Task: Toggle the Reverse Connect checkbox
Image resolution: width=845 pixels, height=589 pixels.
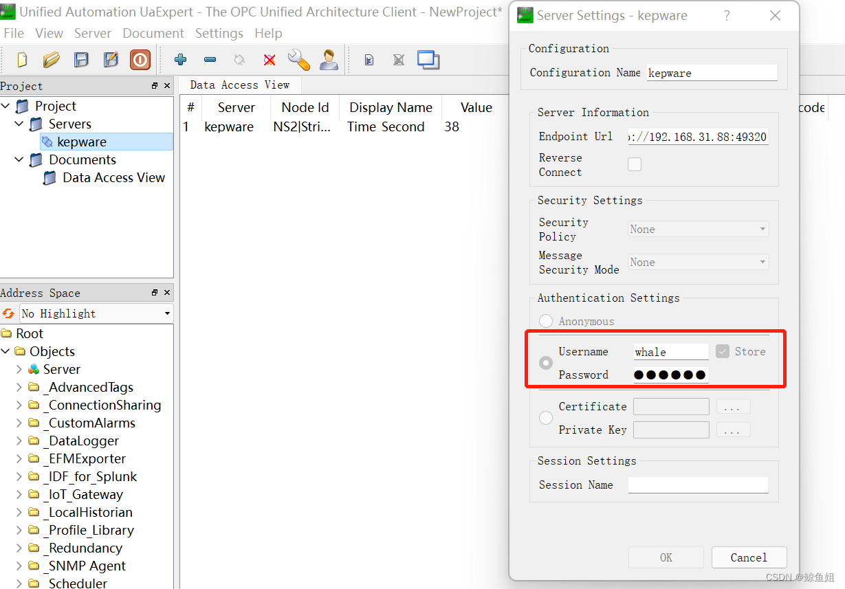Action: coord(635,164)
